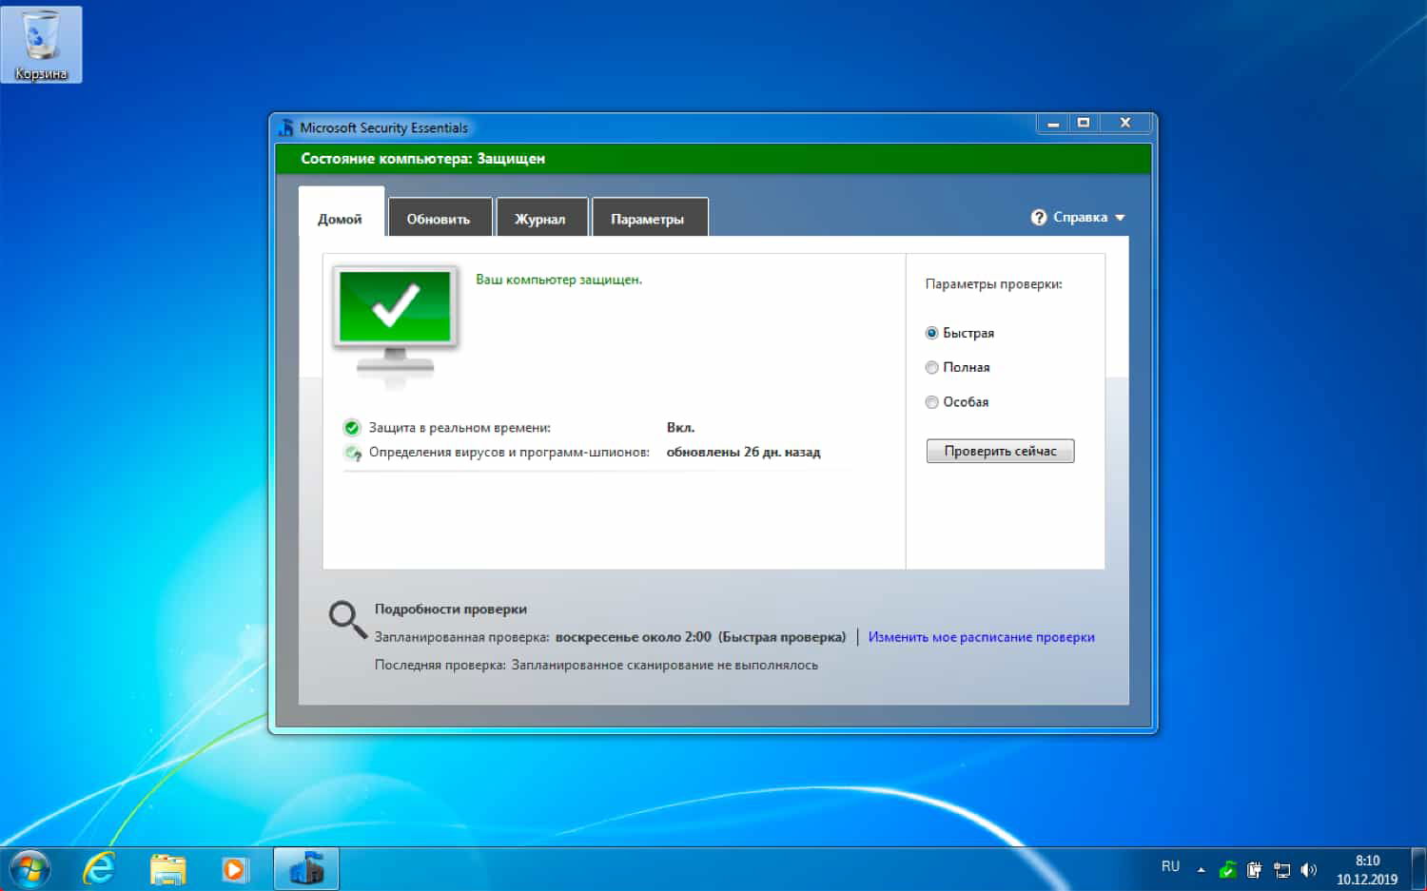Image resolution: width=1427 pixels, height=891 pixels.
Task: Start Windows Media Player from the taskbar
Action: point(234,868)
